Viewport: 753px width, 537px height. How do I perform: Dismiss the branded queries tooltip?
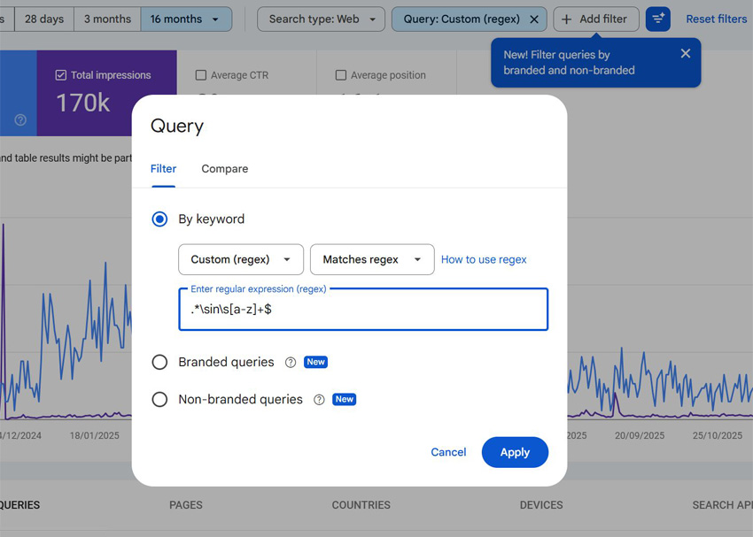(x=686, y=54)
